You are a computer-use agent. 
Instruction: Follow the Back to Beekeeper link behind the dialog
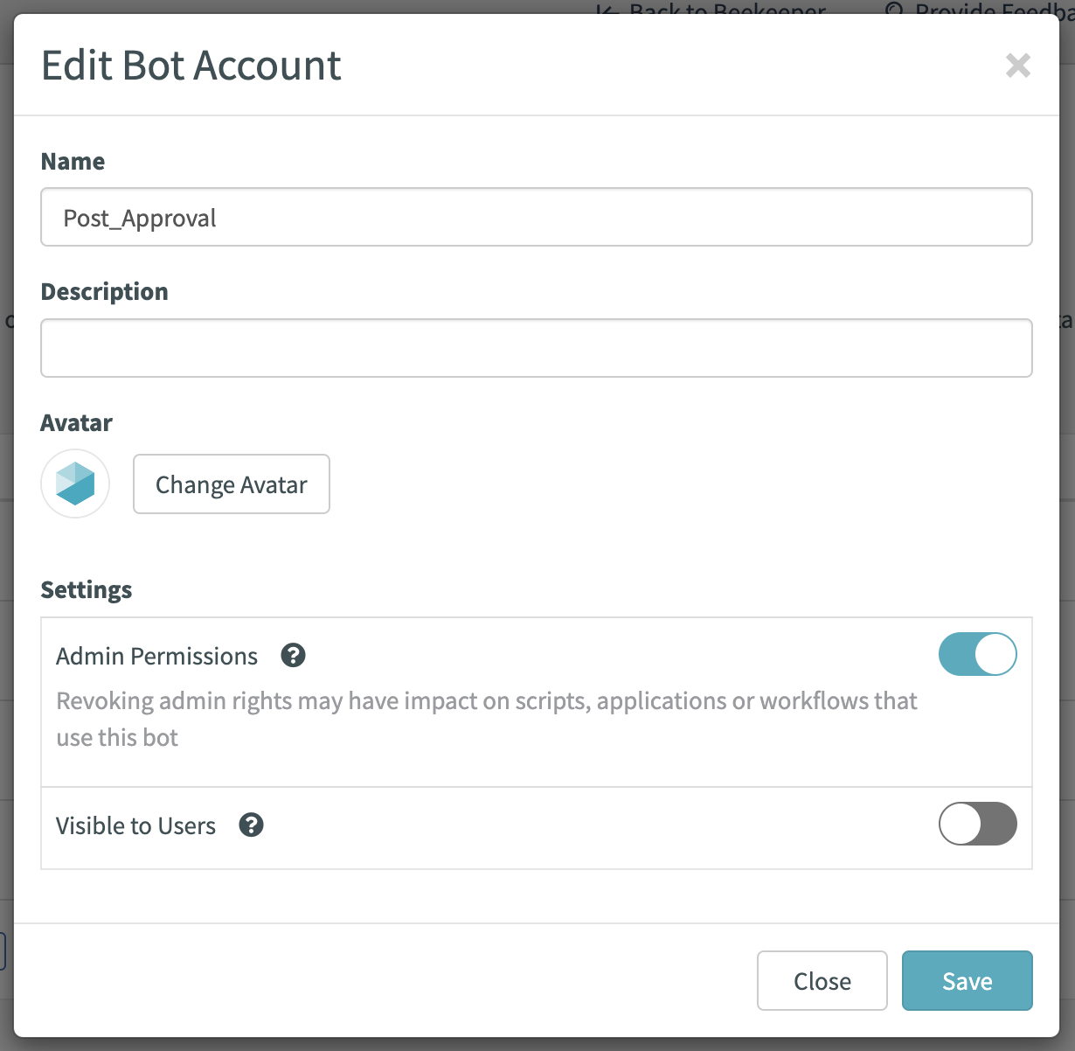click(711, 9)
